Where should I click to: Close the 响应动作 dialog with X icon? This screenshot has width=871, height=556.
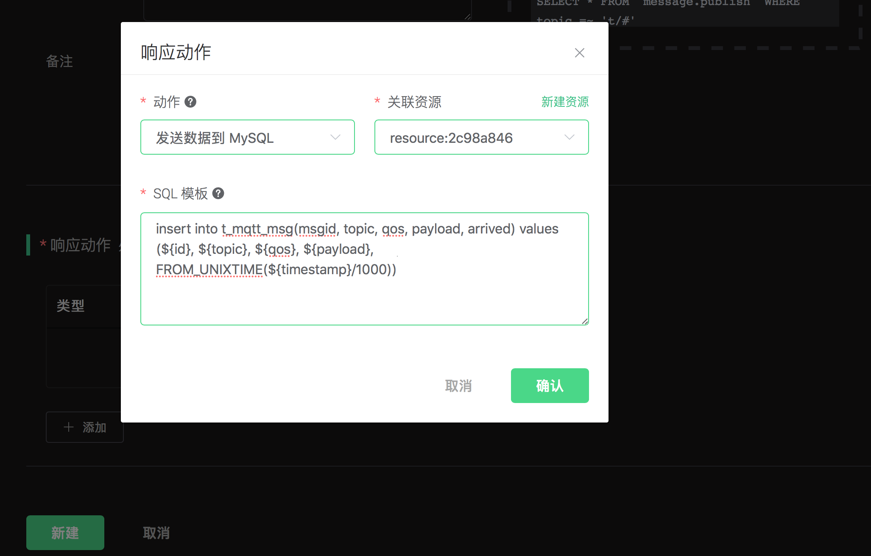[x=579, y=53]
